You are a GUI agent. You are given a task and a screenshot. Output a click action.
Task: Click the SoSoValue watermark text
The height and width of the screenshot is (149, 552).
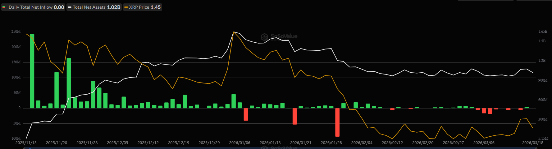tap(284, 36)
